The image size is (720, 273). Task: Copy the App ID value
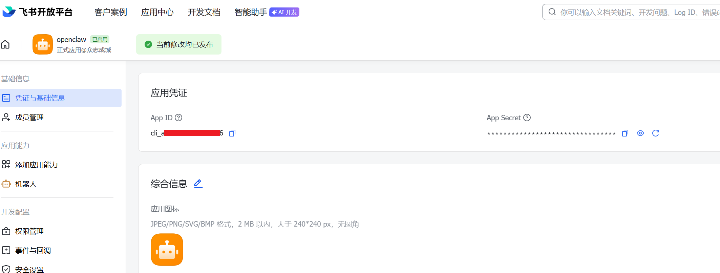(x=232, y=133)
